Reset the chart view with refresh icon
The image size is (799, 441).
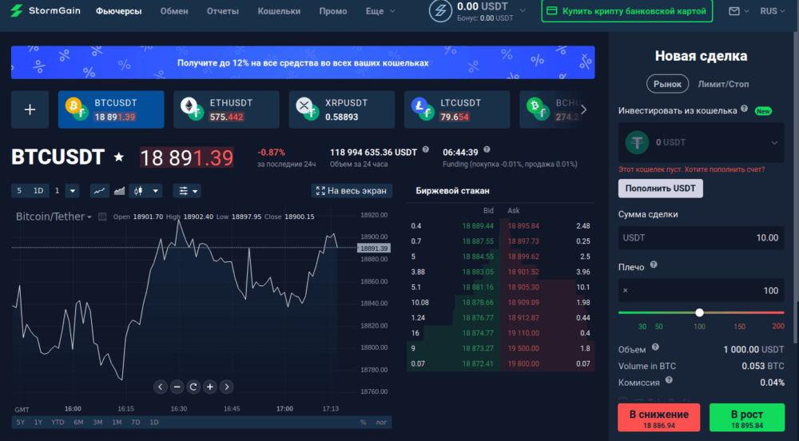(x=193, y=387)
